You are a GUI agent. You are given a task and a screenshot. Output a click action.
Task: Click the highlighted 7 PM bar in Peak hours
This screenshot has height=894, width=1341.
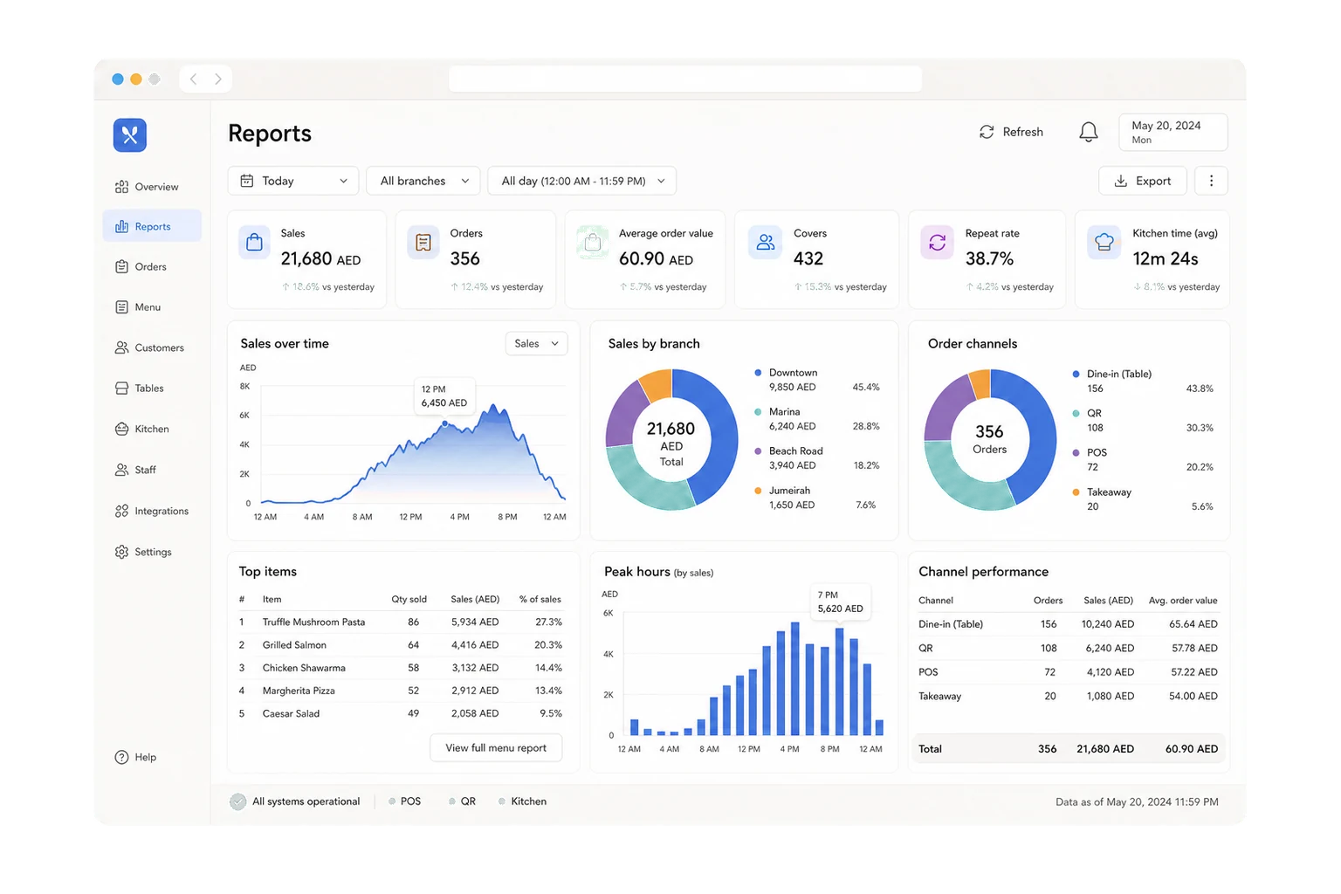point(840,682)
